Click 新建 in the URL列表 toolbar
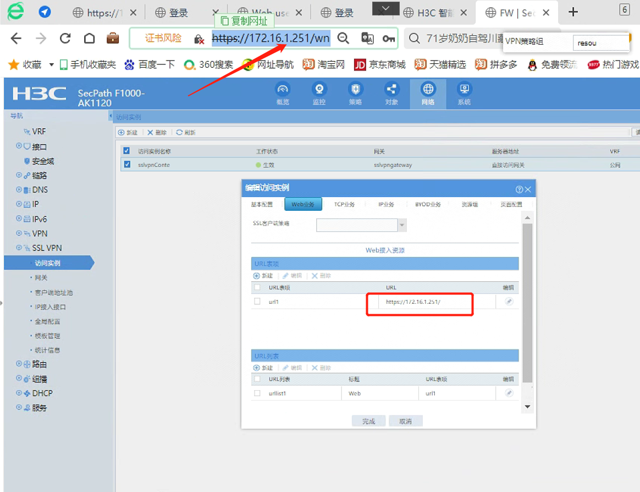The width and height of the screenshot is (640, 492). [263, 368]
